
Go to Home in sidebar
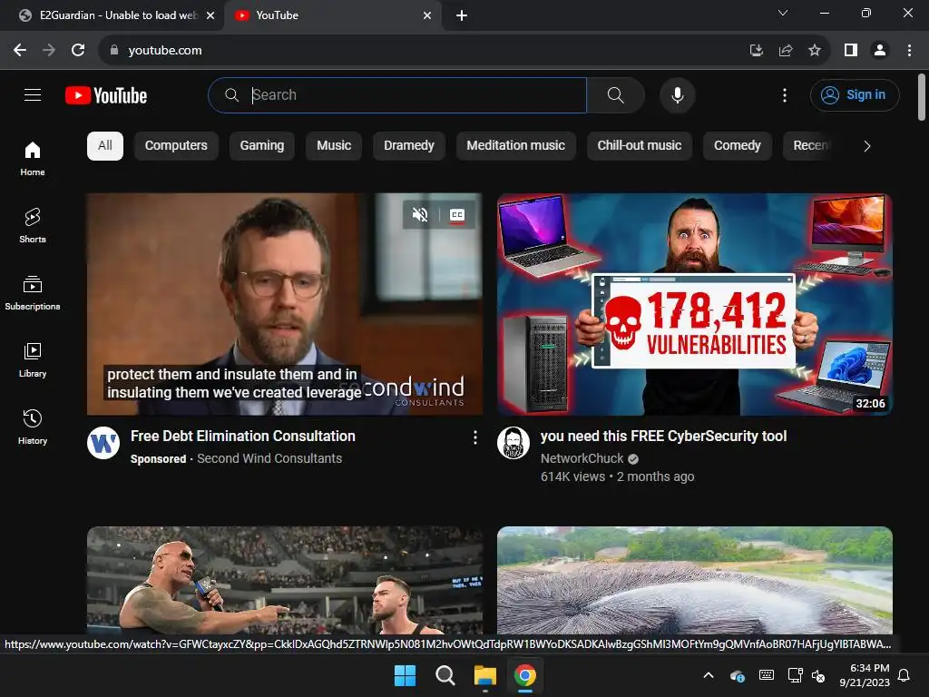tap(33, 159)
